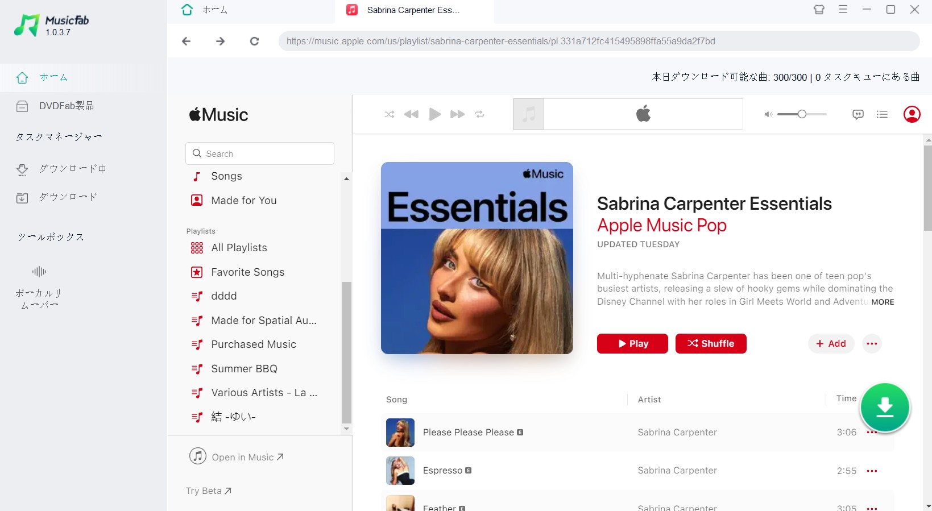Go forward with the browser forward arrow

pos(221,41)
